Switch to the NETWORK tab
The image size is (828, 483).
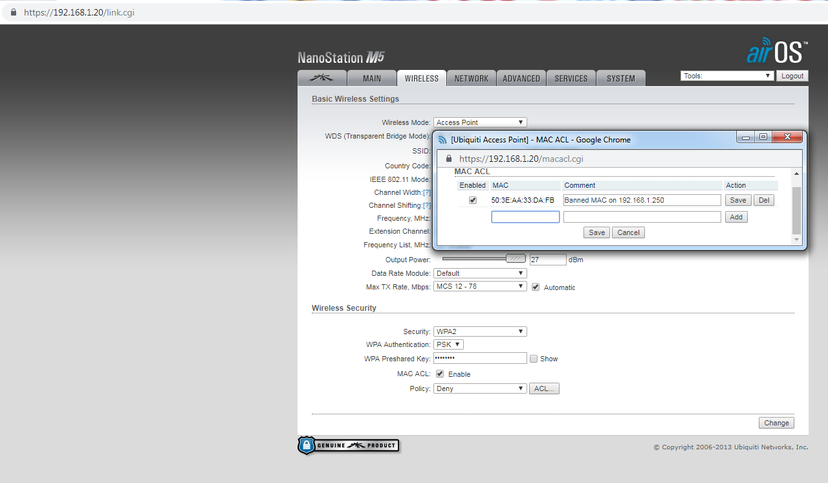[x=471, y=78]
